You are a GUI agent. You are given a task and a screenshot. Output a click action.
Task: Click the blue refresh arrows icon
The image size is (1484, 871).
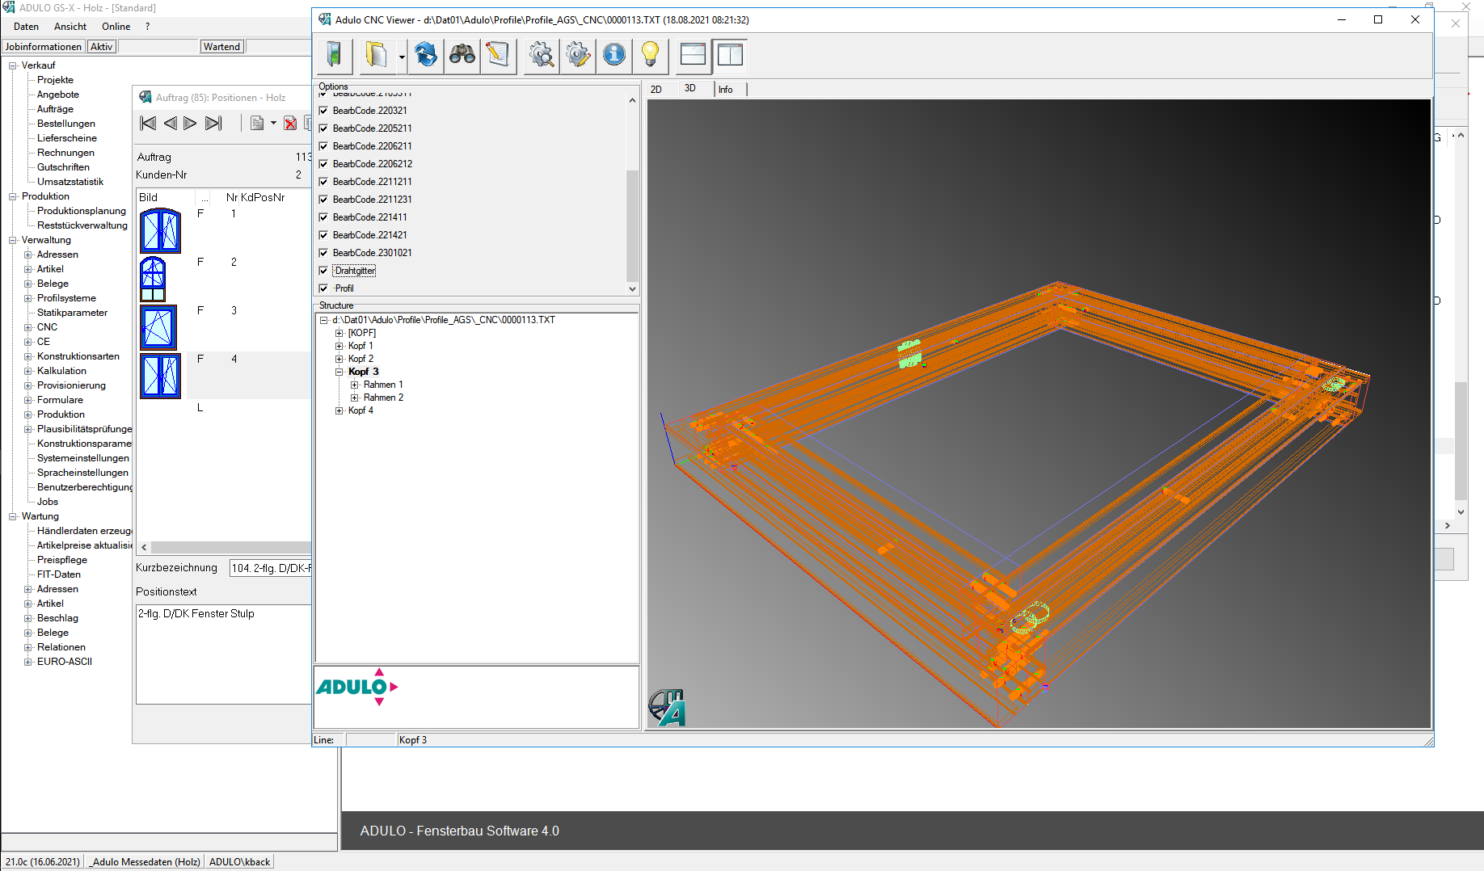(426, 55)
